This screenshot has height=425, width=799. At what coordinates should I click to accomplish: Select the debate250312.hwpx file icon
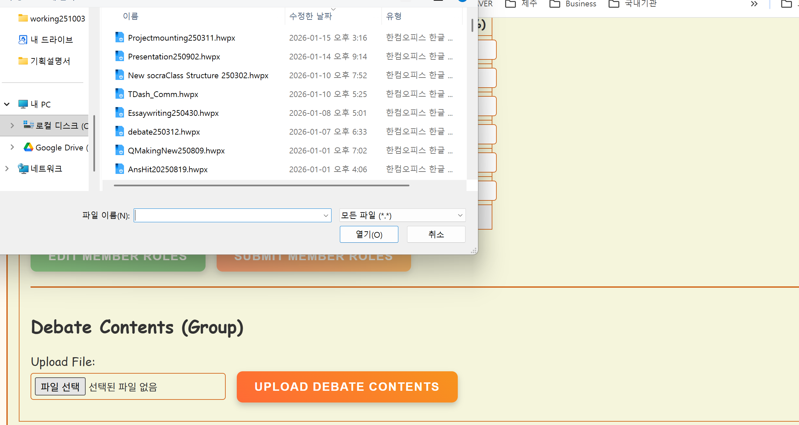pos(120,132)
